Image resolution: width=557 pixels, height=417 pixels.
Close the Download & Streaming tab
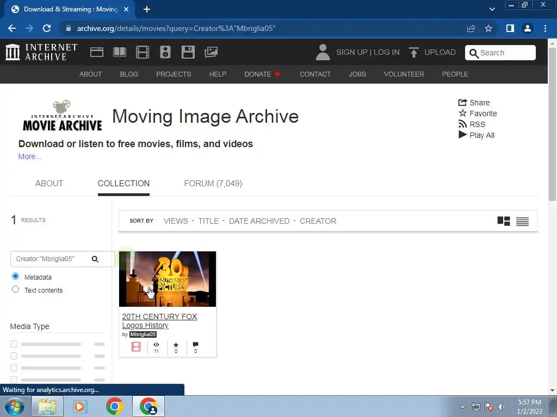pyautogui.click(x=126, y=9)
